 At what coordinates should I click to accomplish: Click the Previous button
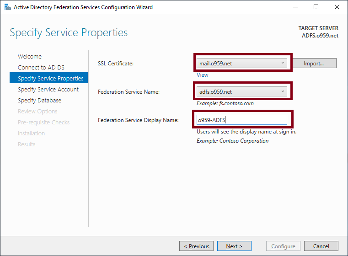coord(197,246)
